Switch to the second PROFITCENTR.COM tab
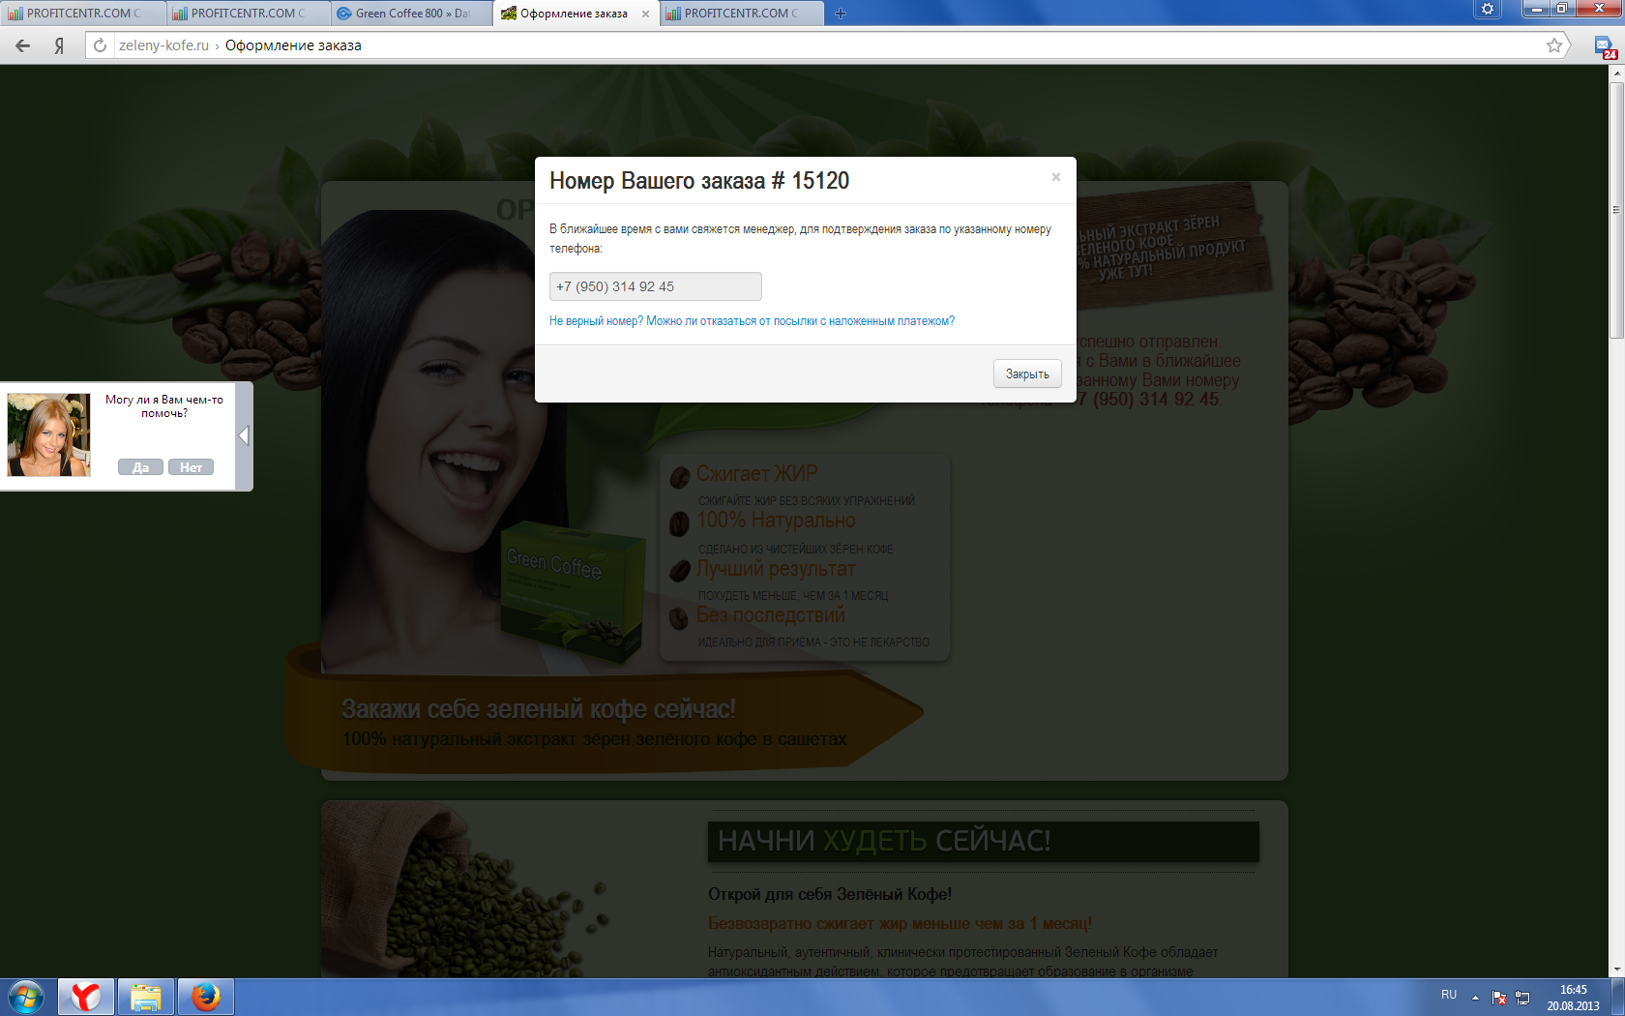 248,14
